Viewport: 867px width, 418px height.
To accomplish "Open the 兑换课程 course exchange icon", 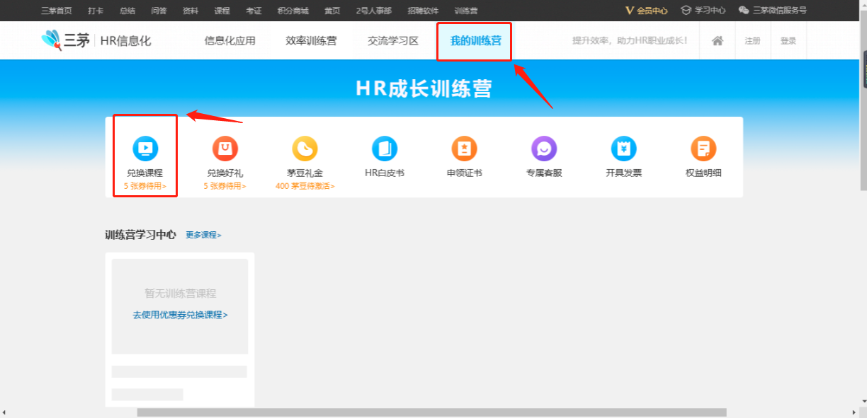I will pos(145,149).
